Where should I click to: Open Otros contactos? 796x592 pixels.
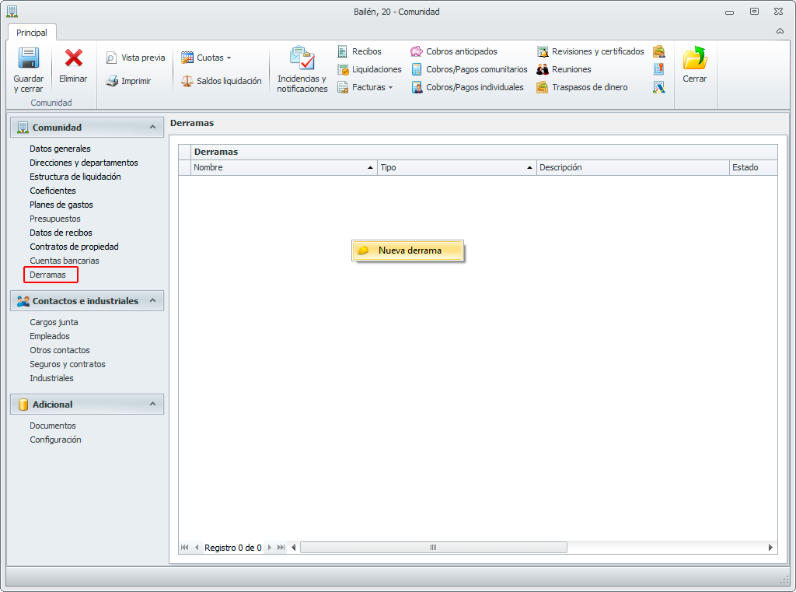coord(60,350)
